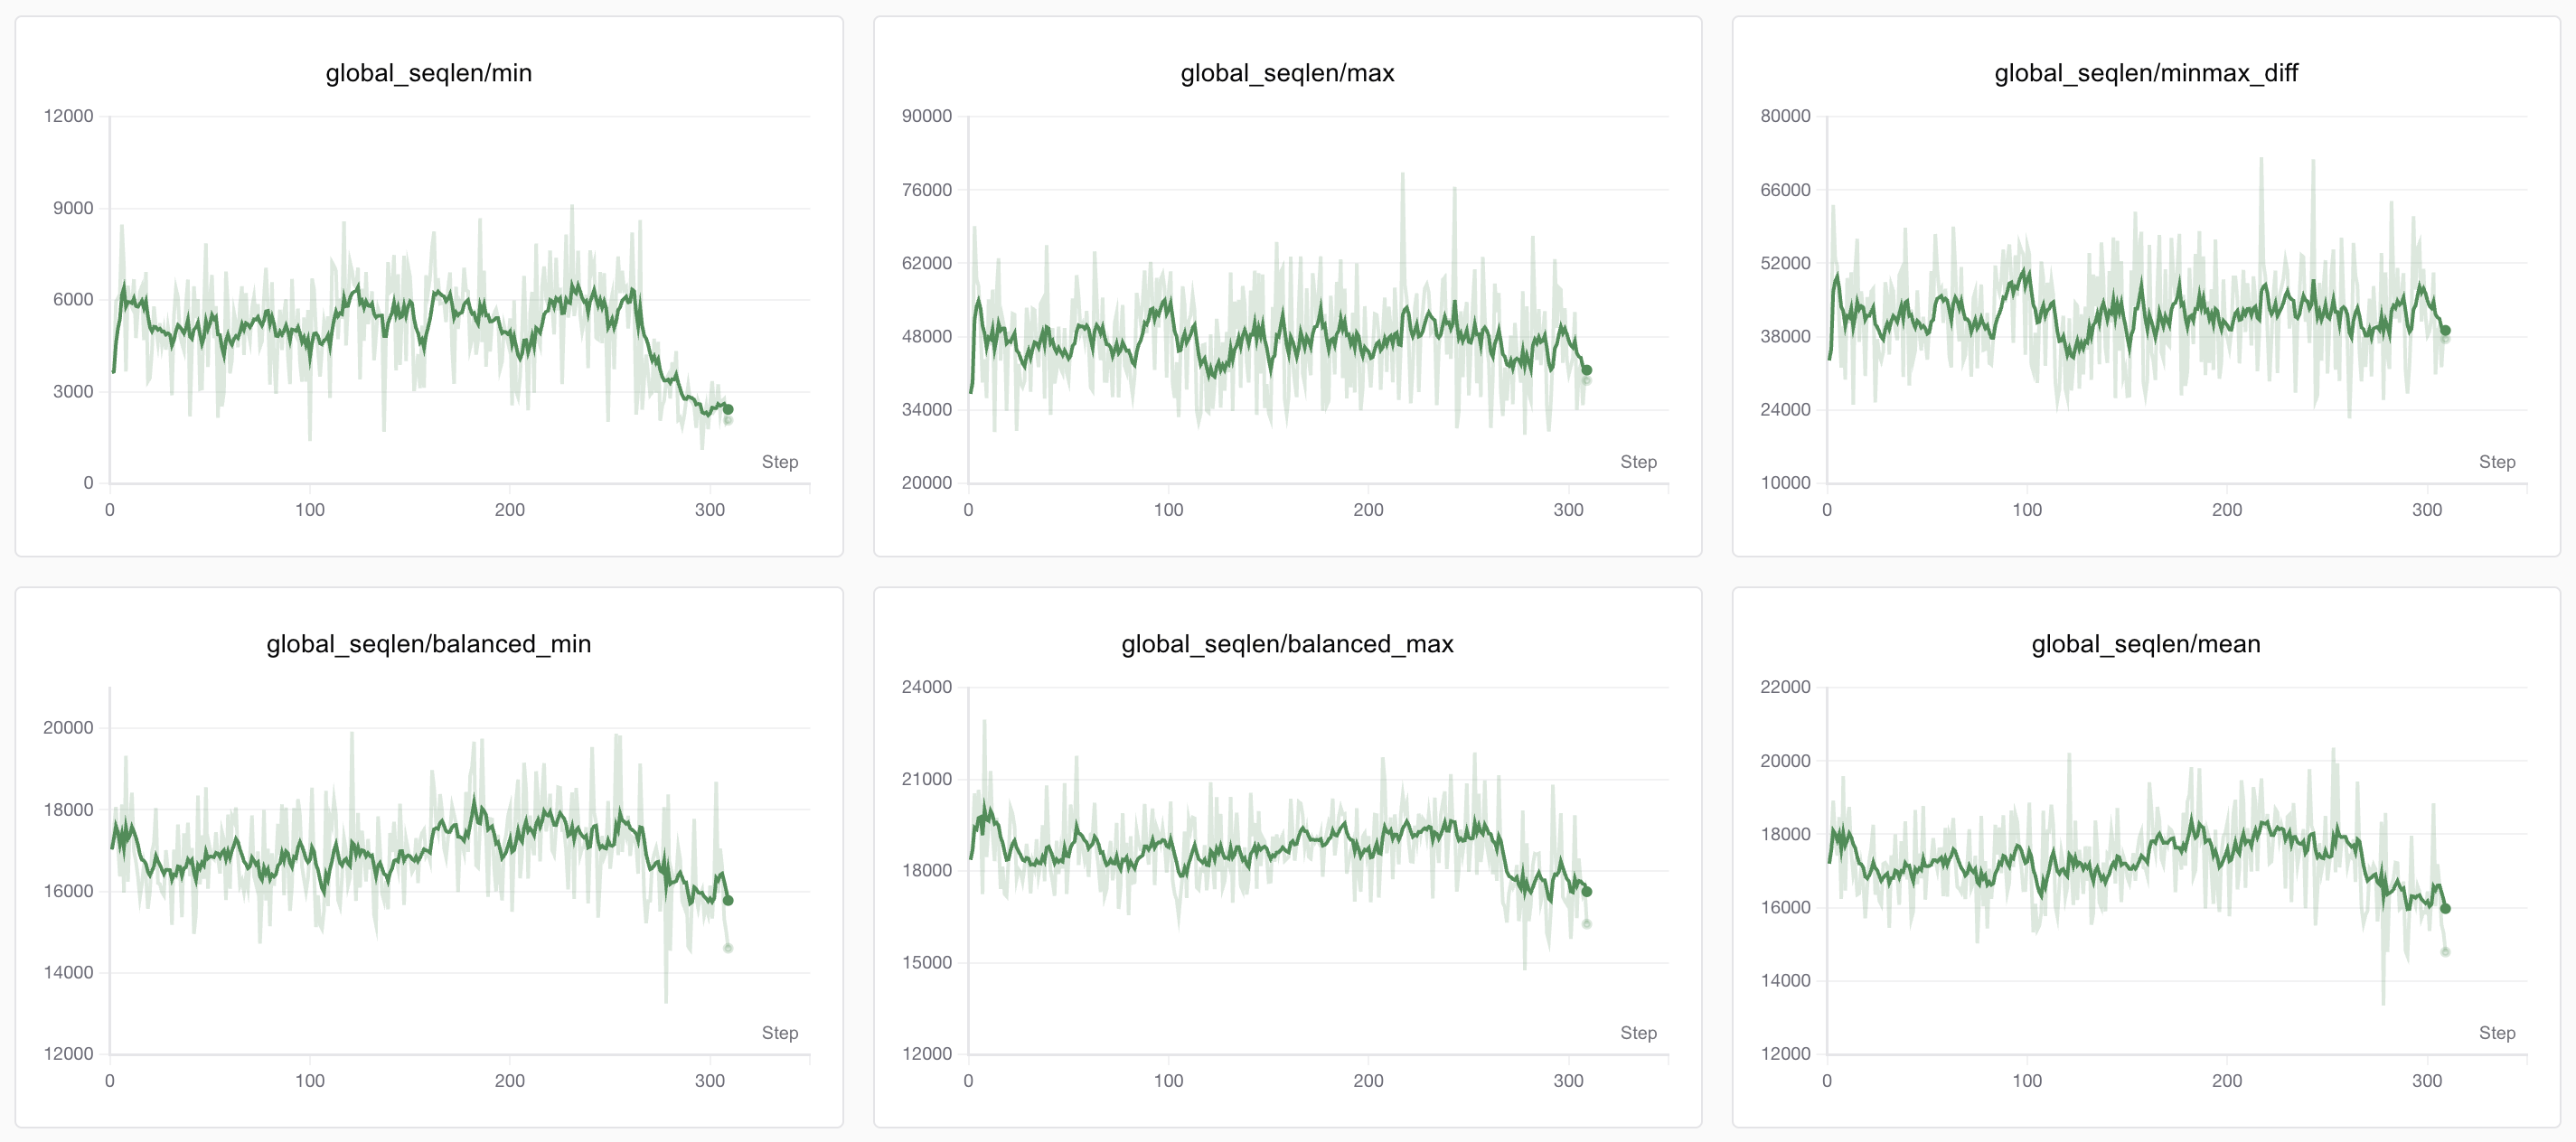Click x-axis tick 200 in minmax_diff chart

pyautogui.click(x=2226, y=510)
